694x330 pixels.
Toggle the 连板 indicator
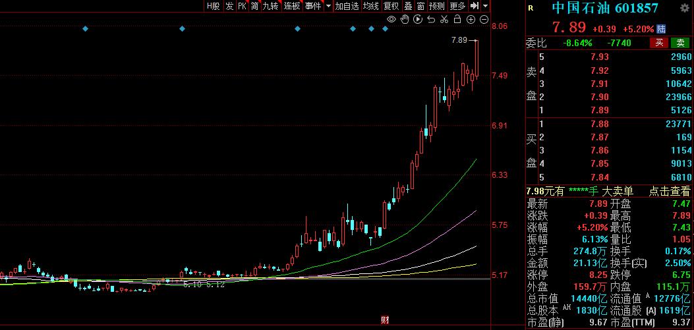click(x=292, y=6)
